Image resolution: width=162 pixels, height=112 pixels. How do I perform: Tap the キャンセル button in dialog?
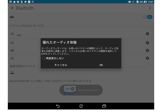[x=61, y=65]
